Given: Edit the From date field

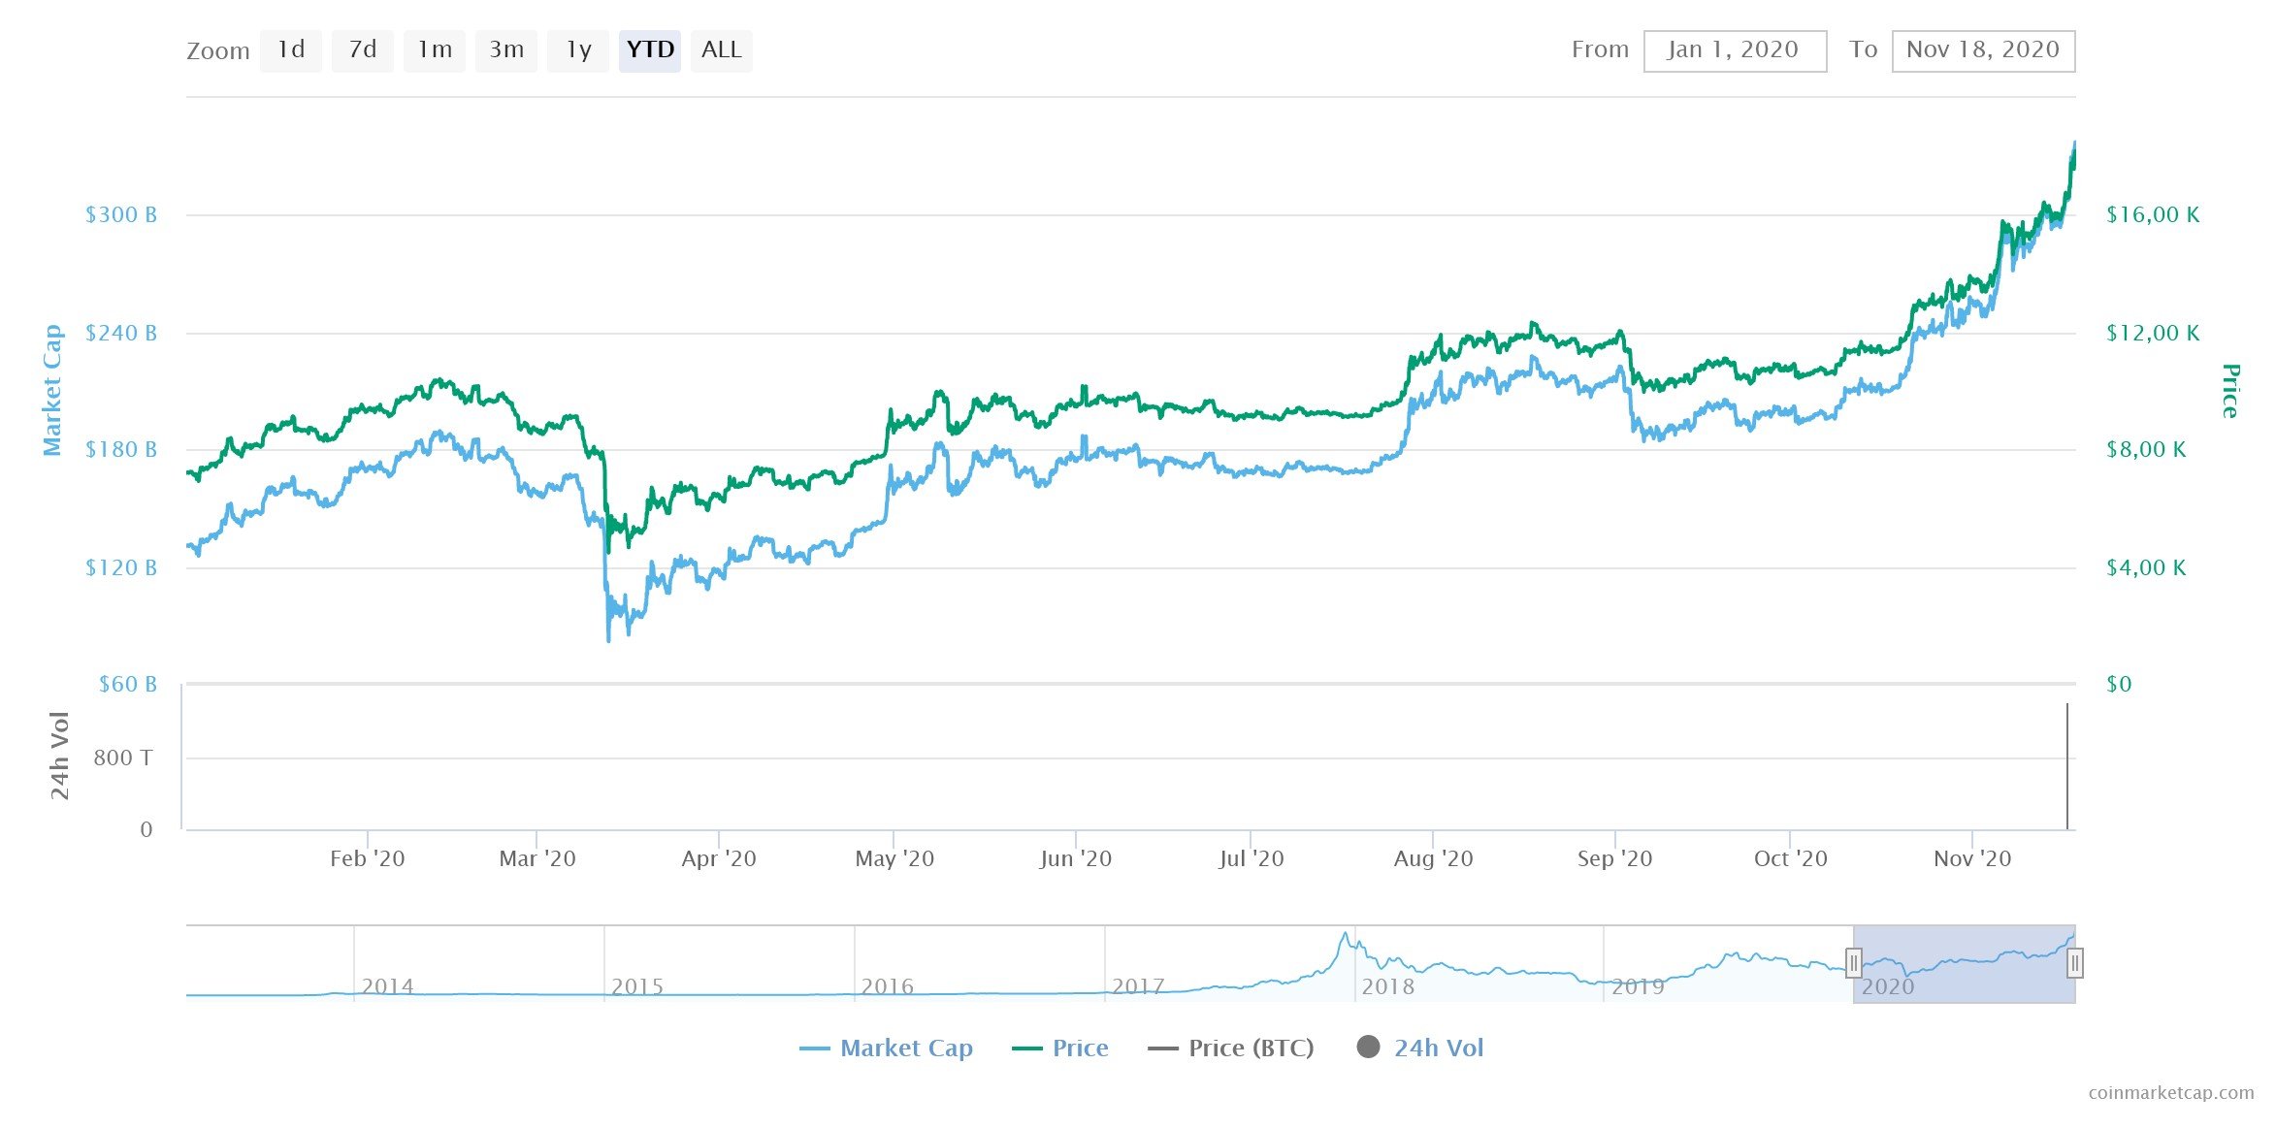Looking at the screenshot, I should 1735,50.
